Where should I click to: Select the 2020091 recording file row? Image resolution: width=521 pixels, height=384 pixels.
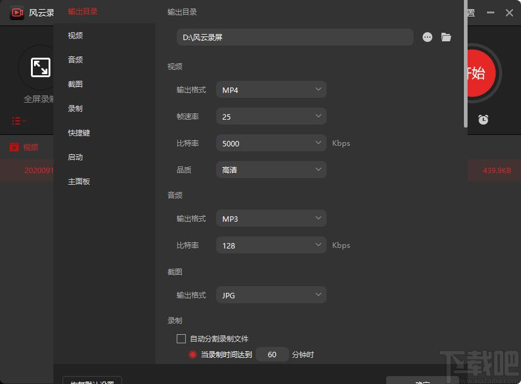(27, 170)
